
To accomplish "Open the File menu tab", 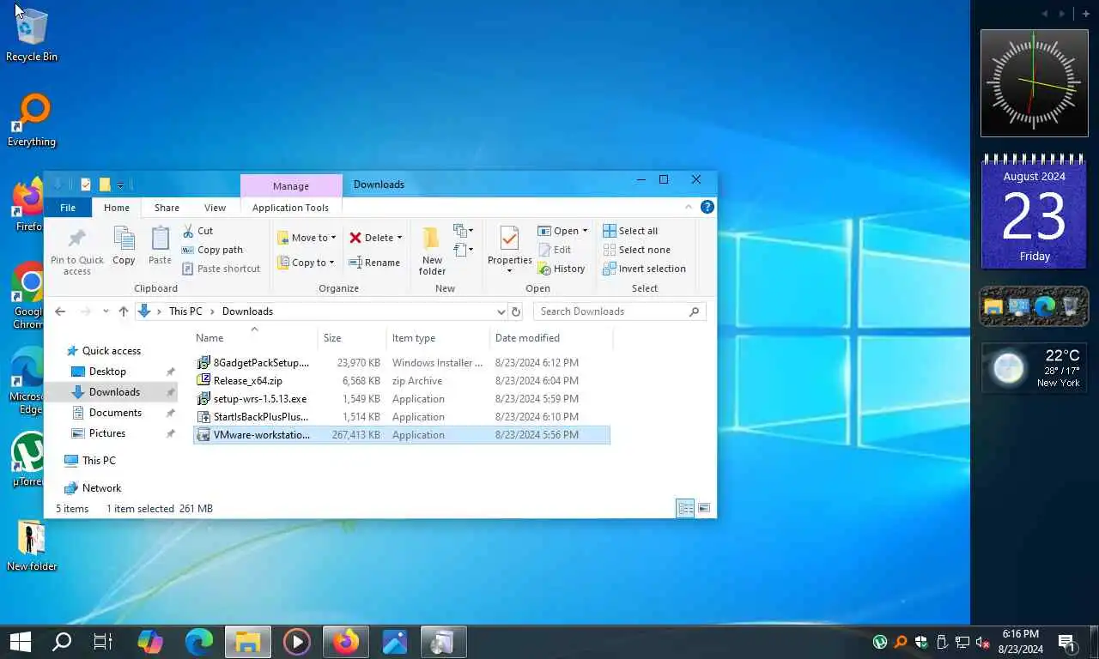I will click(x=68, y=208).
